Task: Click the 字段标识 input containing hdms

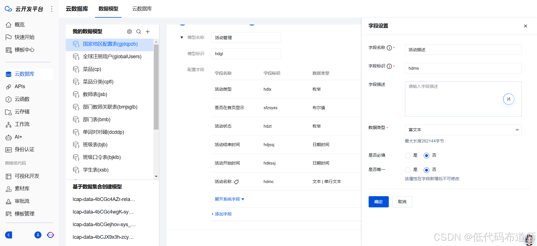Action: click(463, 68)
